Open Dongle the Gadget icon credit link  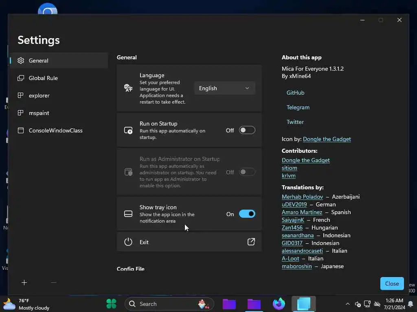point(327,139)
